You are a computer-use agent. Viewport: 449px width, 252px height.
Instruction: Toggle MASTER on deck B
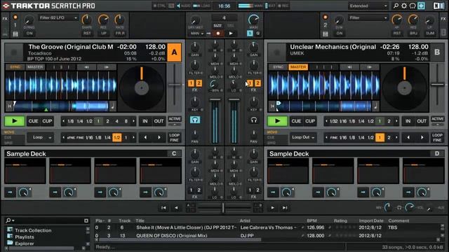[297, 67]
